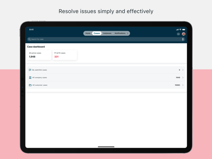Expand All costumer cases chevron
Image resolution: width=212 pixels, height=159 pixels.
coord(183,85)
